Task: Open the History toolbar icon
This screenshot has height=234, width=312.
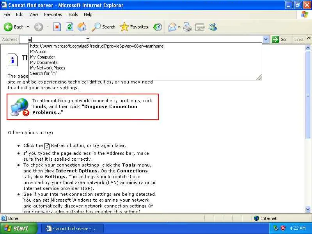Action: click(158, 27)
